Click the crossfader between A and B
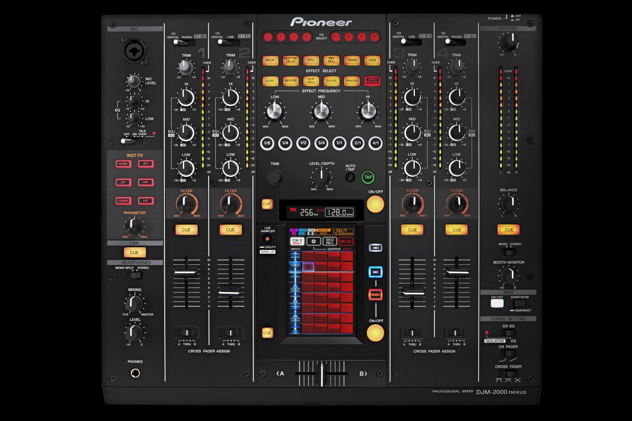Screen dimensions: 632x421 point(321,375)
